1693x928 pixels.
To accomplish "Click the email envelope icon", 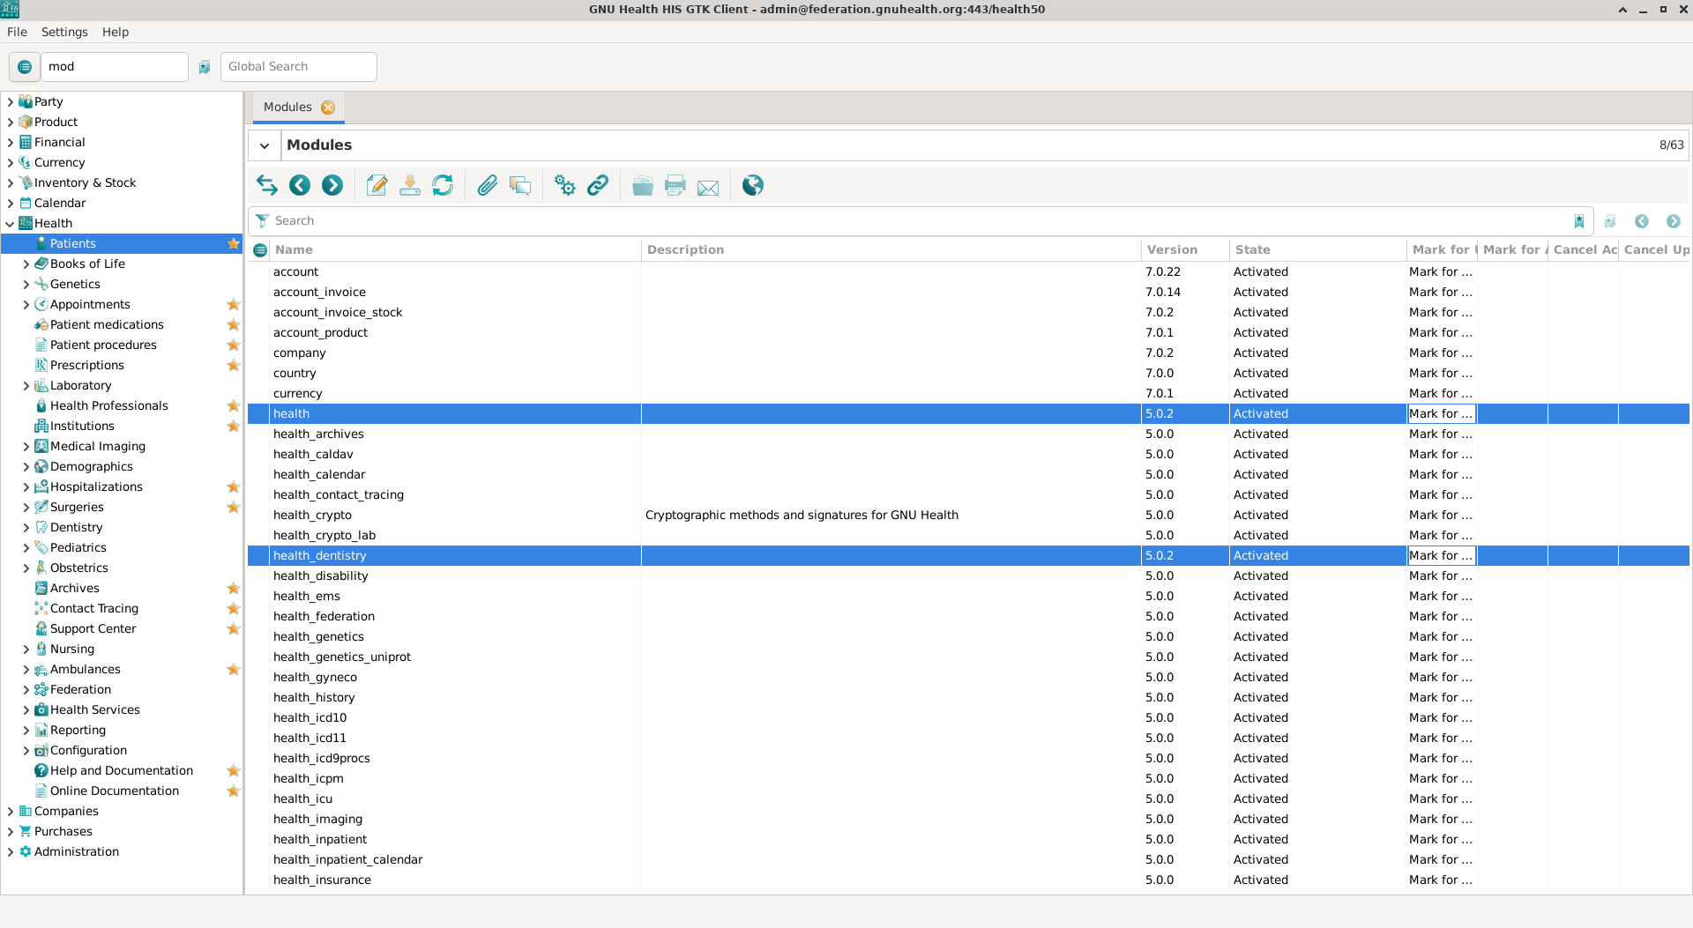I will tap(708, 187).
